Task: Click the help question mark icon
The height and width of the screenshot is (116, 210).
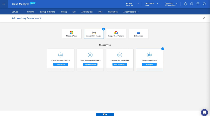Action: point(198,4)
